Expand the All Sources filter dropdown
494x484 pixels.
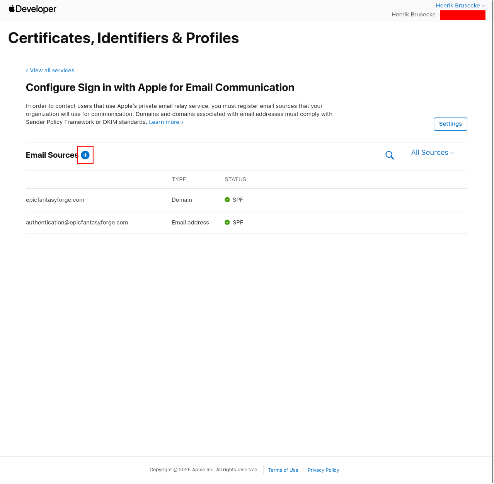432,153
